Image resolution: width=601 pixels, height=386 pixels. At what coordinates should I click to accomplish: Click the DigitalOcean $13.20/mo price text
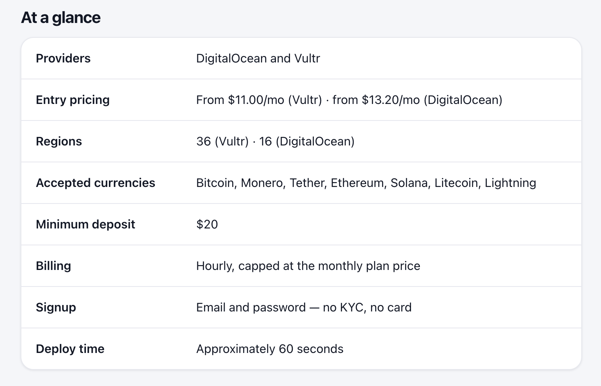[417, 100]
